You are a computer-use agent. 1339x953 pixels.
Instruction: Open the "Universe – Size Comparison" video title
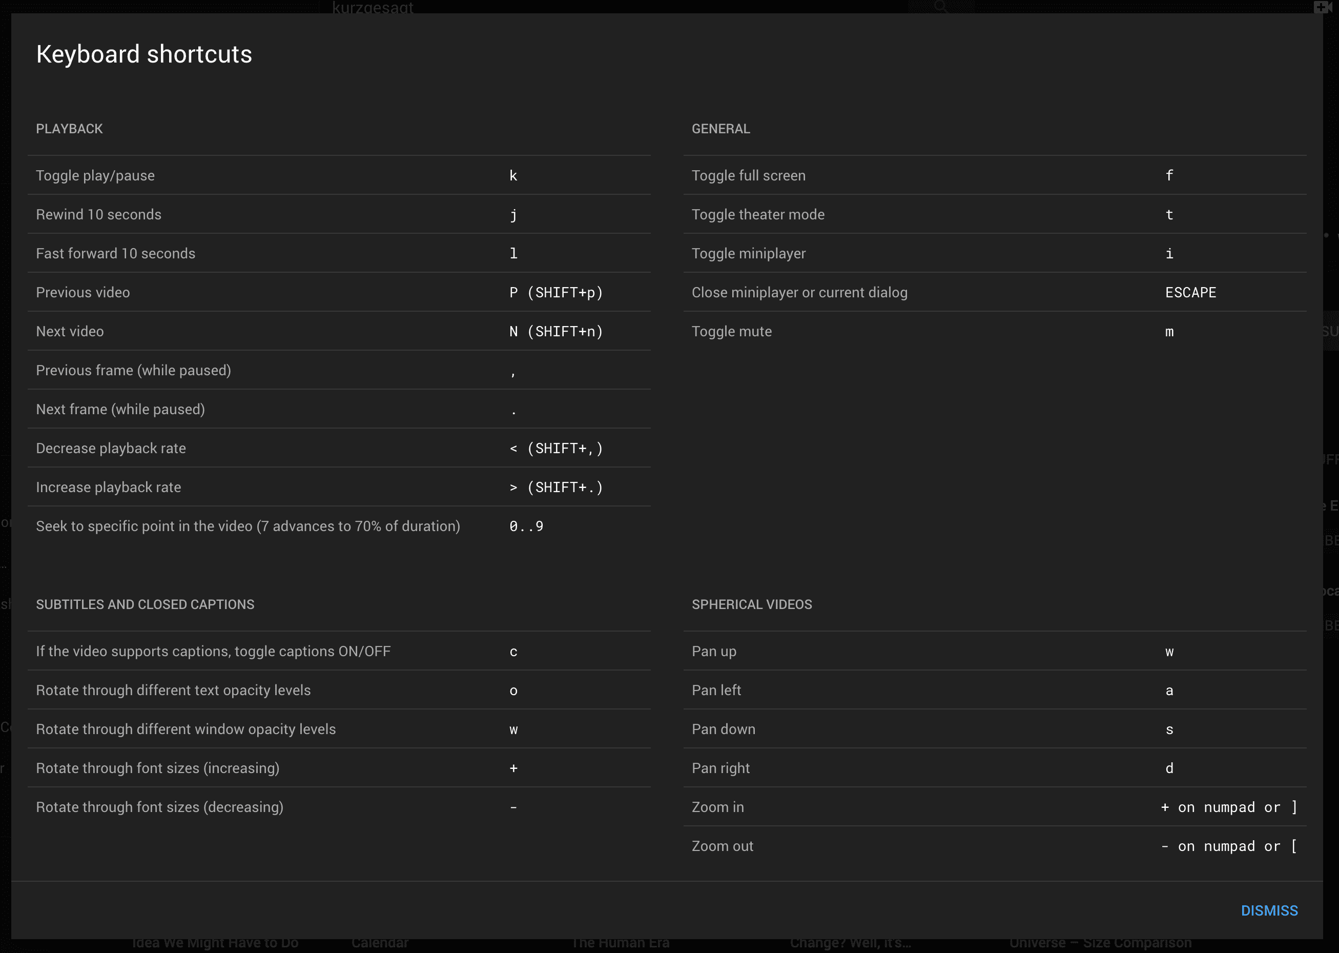(x=1100, y=943)
